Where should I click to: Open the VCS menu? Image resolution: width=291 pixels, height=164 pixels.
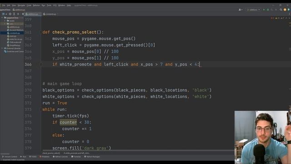click(55, 5)
